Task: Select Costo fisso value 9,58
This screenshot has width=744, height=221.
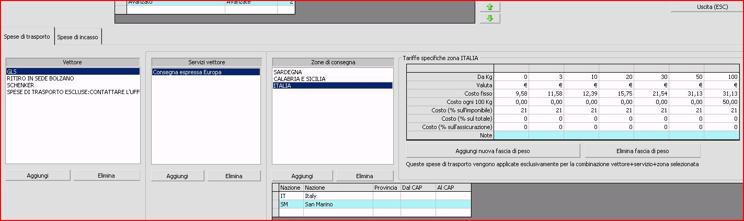Action: tap(511, 93)
